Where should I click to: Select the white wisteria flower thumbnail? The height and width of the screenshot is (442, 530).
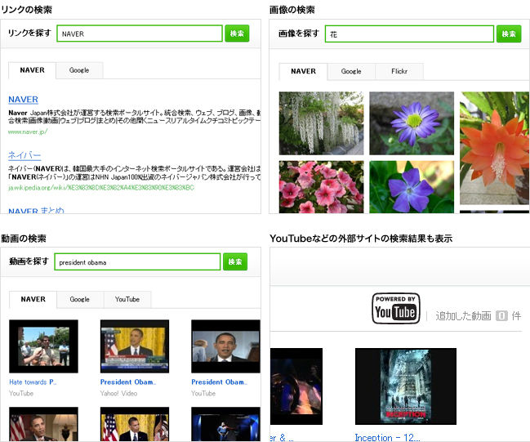pyautogui.click(x=321, y=123)
